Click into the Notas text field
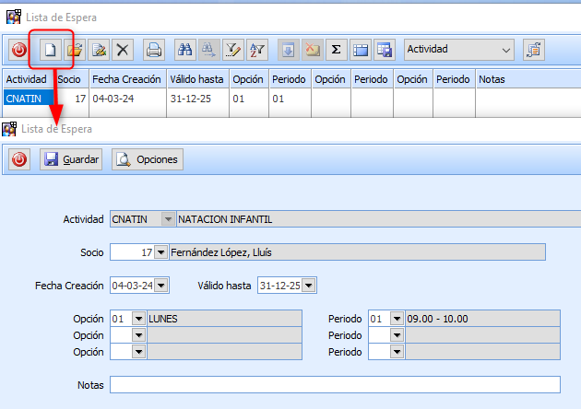This screenshot has height=409, width=581. click(x=335, y=384)
